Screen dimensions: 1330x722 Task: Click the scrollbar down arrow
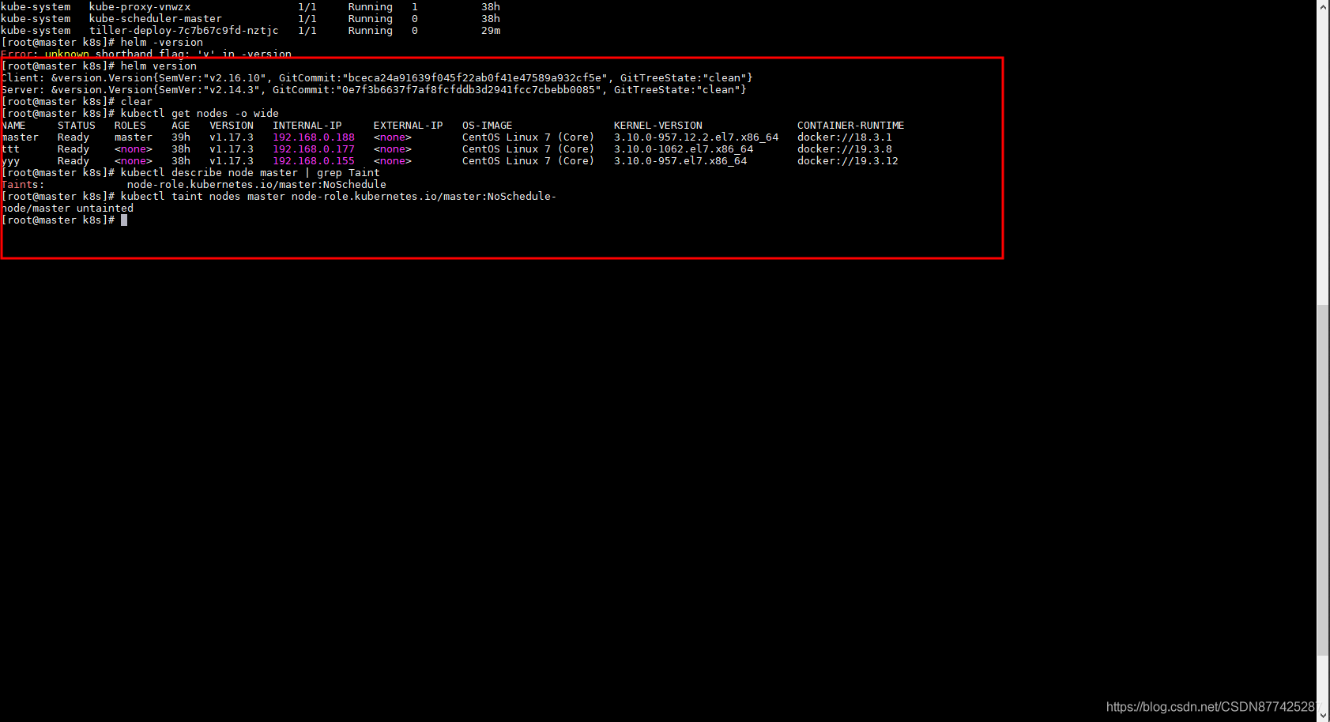point(1323,716)
